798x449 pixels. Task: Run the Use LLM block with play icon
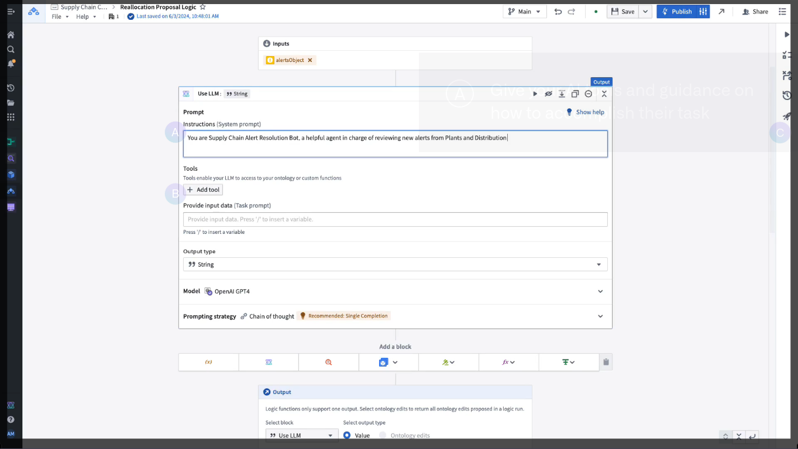535,94
